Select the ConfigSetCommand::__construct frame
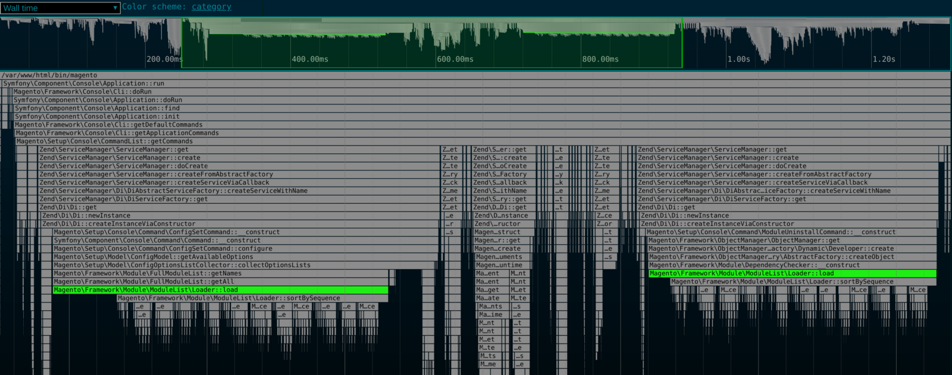This screenshot has height=375, width=952. click(x=246, y=232)
